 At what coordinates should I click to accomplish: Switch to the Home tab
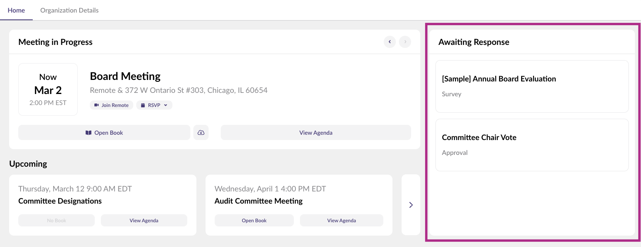click(16, 10)
